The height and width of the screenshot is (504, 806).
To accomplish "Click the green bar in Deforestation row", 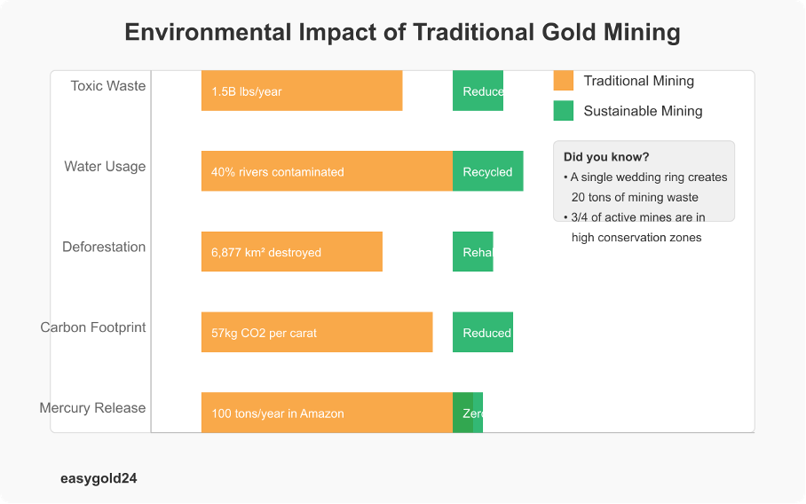I will [472, 252].
